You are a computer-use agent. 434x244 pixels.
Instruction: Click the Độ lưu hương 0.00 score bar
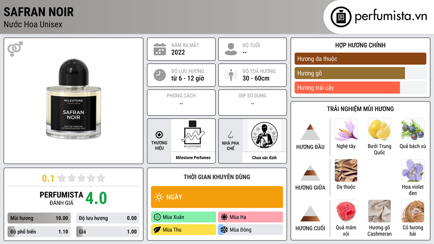coord(108,218)
